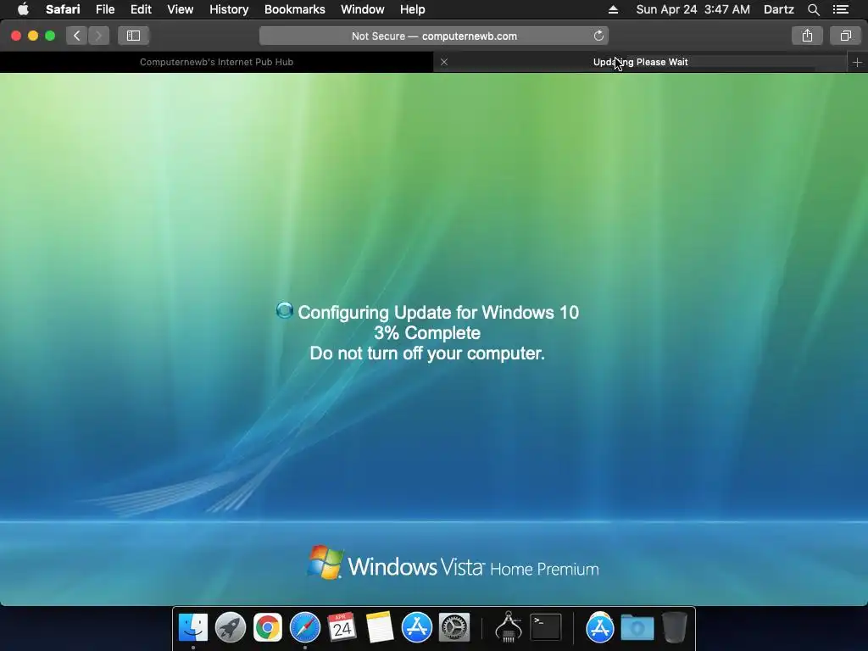Open the Apple menu
Screen dimensions: 868x651
tap(23, 9)
